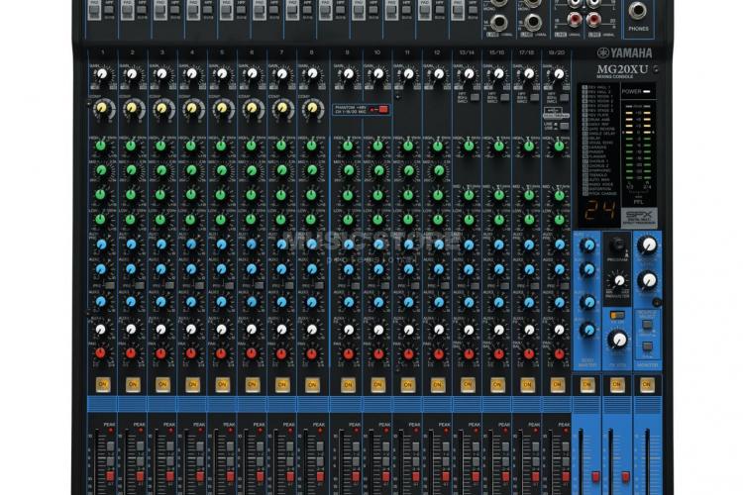
Task: Click the POWER indicator light
Action: coord(646,91)
